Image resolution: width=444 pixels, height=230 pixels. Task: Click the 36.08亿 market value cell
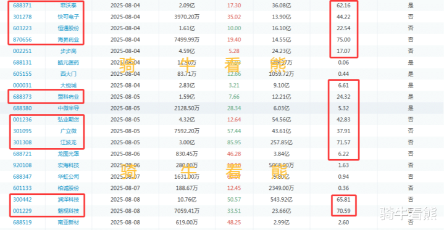click(281, 6)
